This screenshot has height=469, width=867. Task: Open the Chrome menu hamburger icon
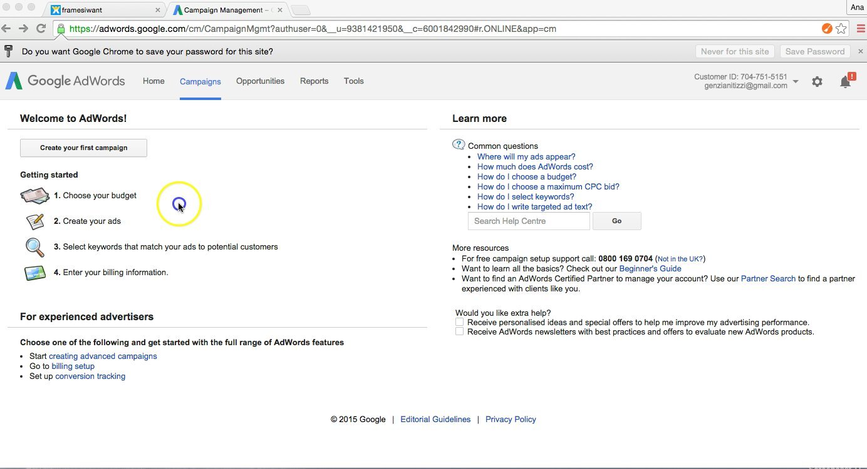tap(859, 28)
